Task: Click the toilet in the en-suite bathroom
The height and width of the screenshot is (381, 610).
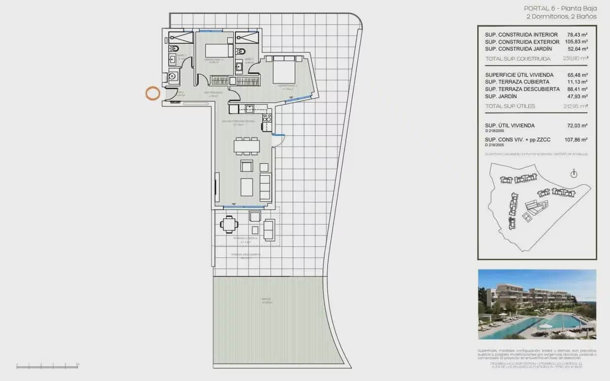Action: (240, 51)
